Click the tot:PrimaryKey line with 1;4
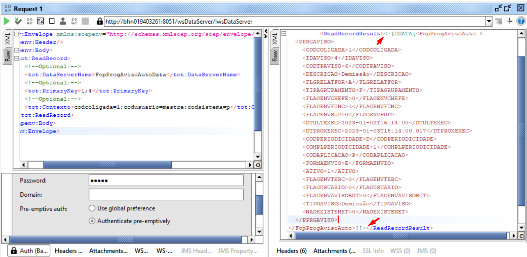The width and height of the screenshot is (527, 257). pos(88,91)
